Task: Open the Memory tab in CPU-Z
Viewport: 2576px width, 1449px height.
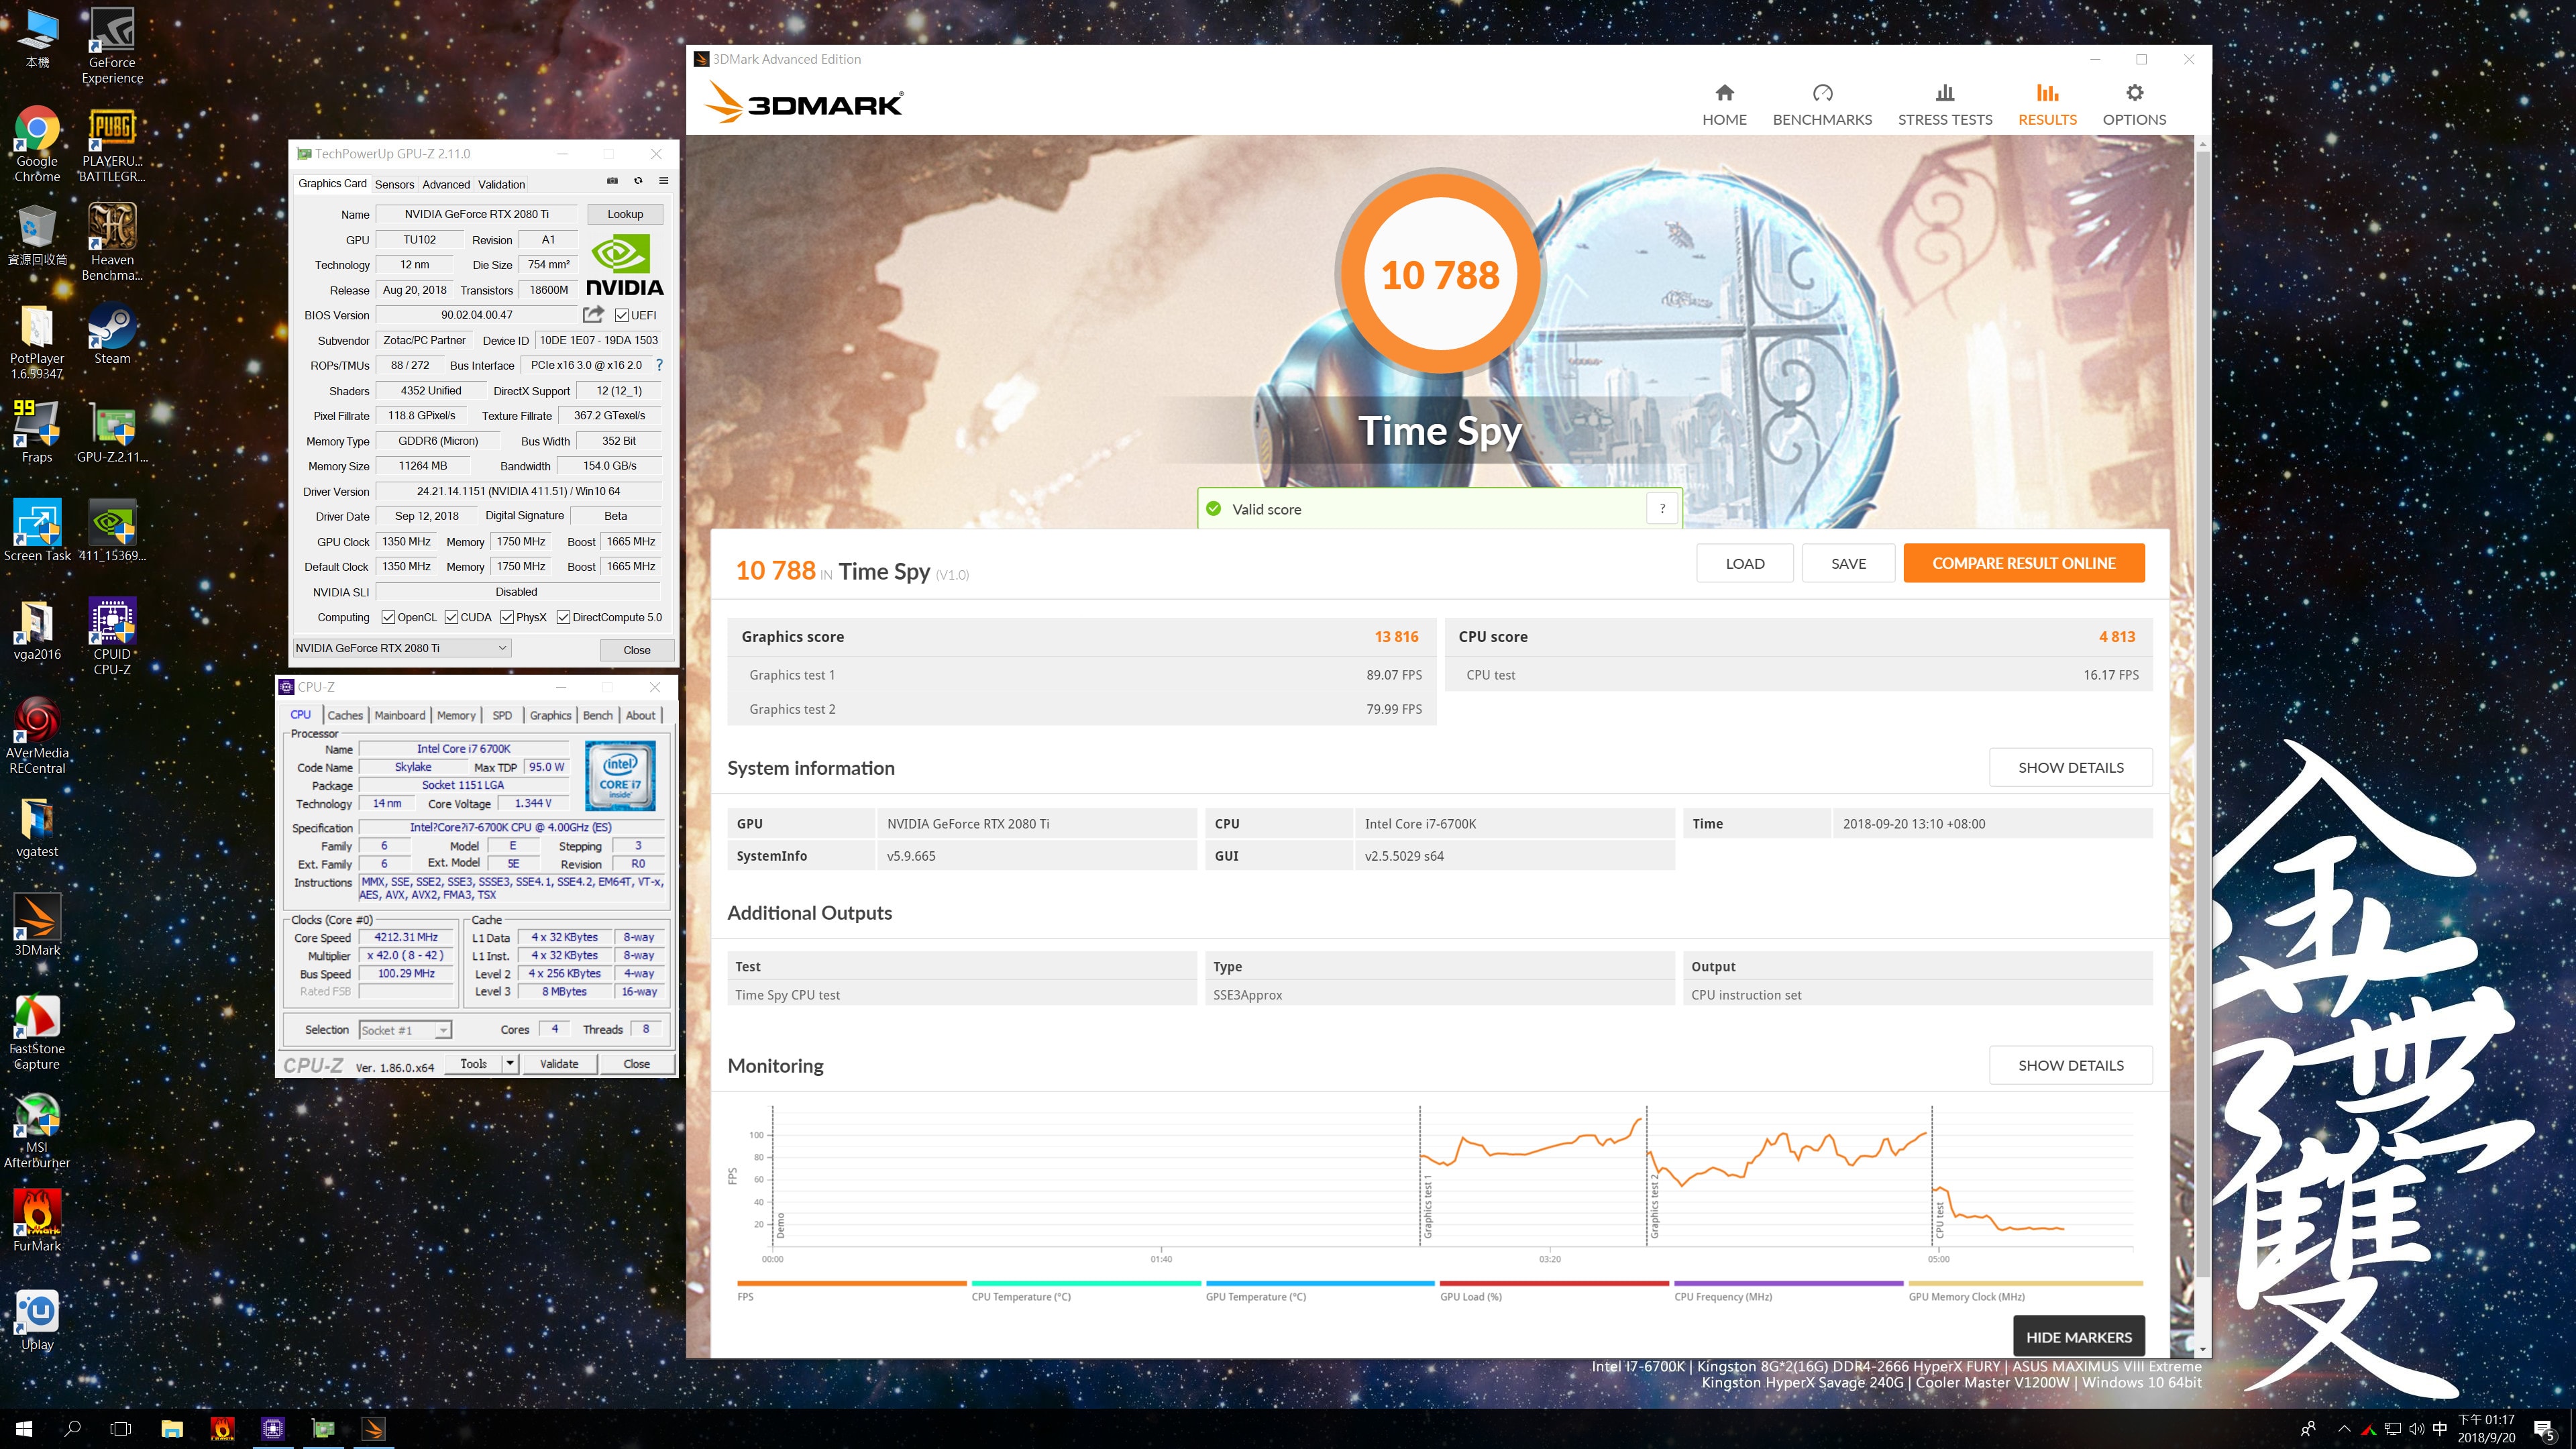Action: (456, 715)
